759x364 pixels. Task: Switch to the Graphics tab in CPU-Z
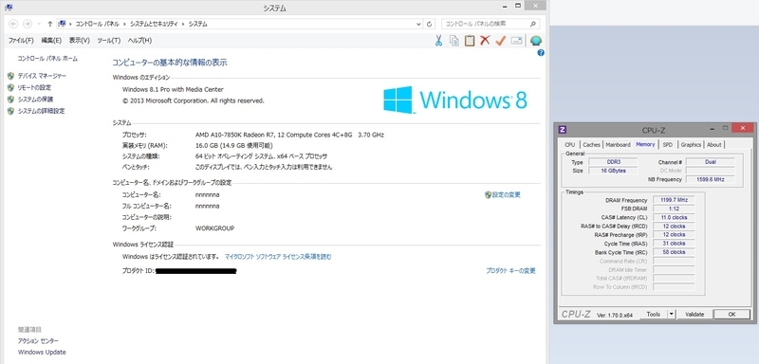click(x=691, y=144)
